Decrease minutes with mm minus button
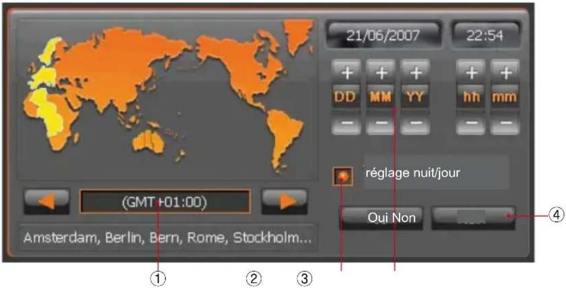This screenshot has height=288, width=566. click(x=505, y=123)
